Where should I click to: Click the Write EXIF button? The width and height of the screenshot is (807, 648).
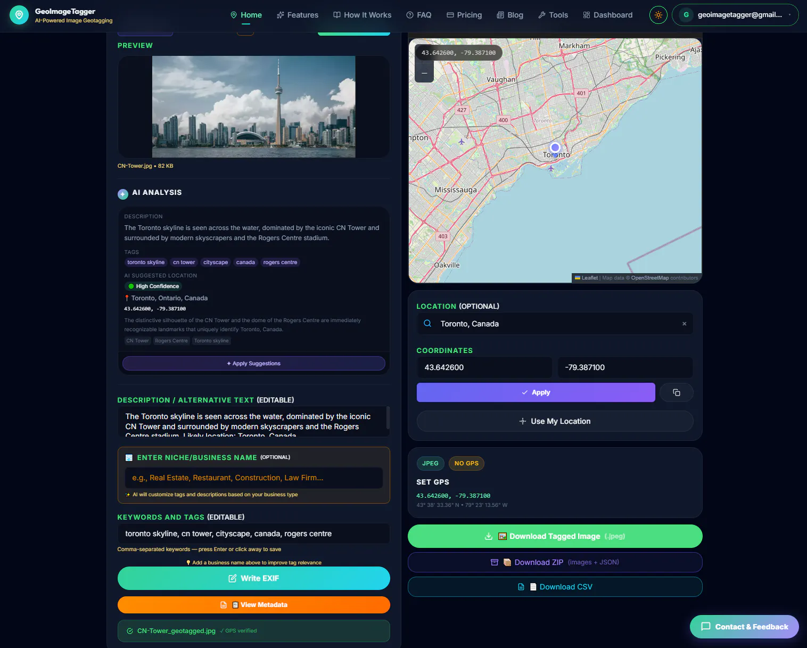click(254, 578)
